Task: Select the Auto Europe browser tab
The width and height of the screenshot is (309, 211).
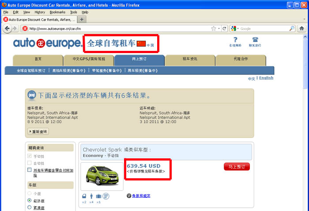Action: click(39, 19)
